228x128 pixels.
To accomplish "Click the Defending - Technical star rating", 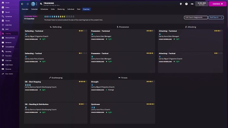I will (x=83, y=31).
